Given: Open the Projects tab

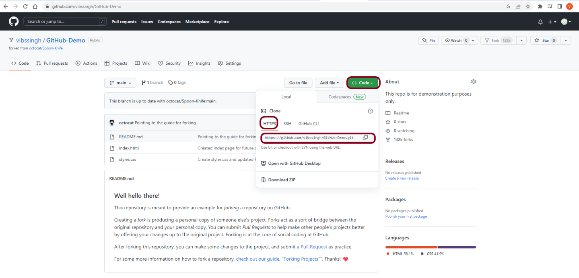Looking at the screenshot, I should pos(116,63).
